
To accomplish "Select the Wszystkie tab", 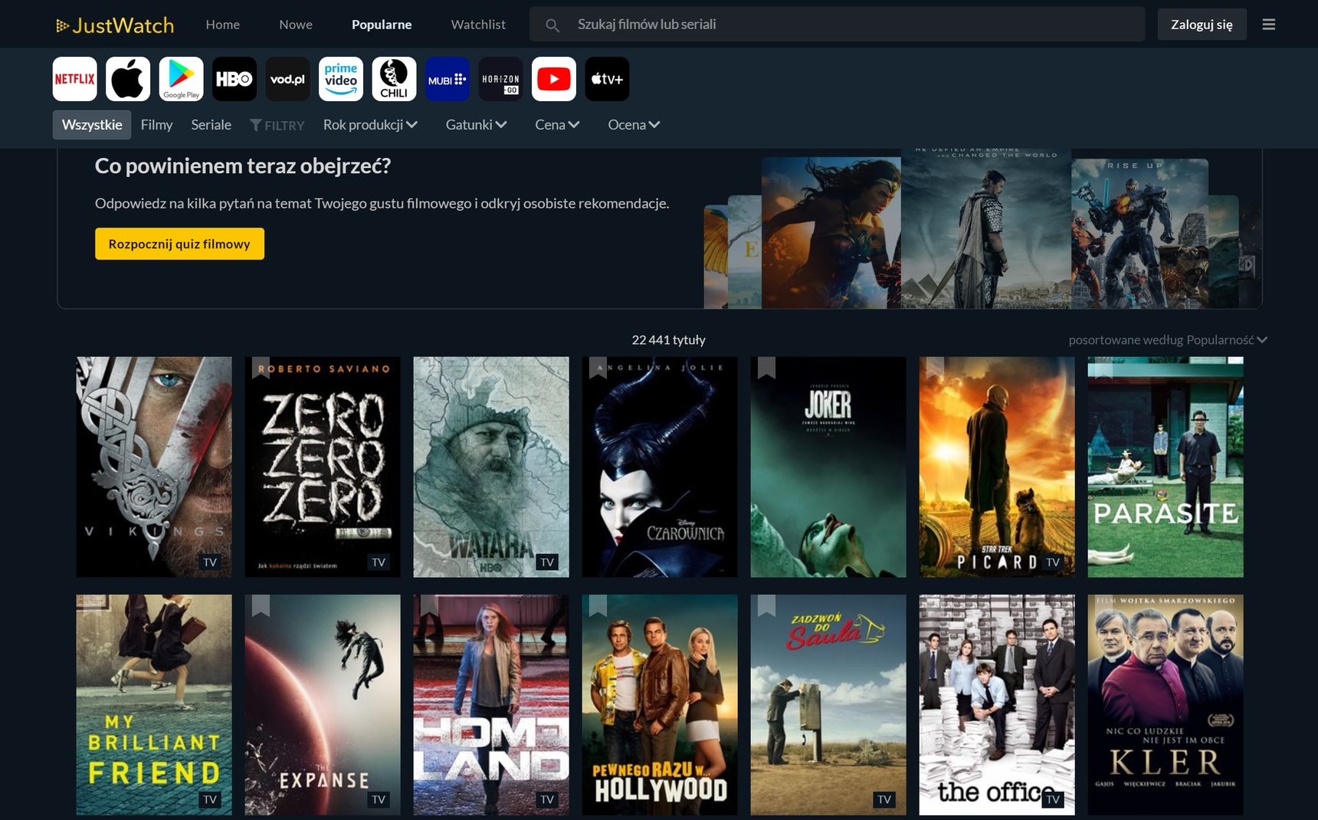I will (92, 125).
